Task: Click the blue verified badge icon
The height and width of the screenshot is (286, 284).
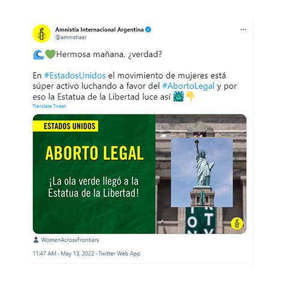Action: pyautogui.click(x=148, y=30)
